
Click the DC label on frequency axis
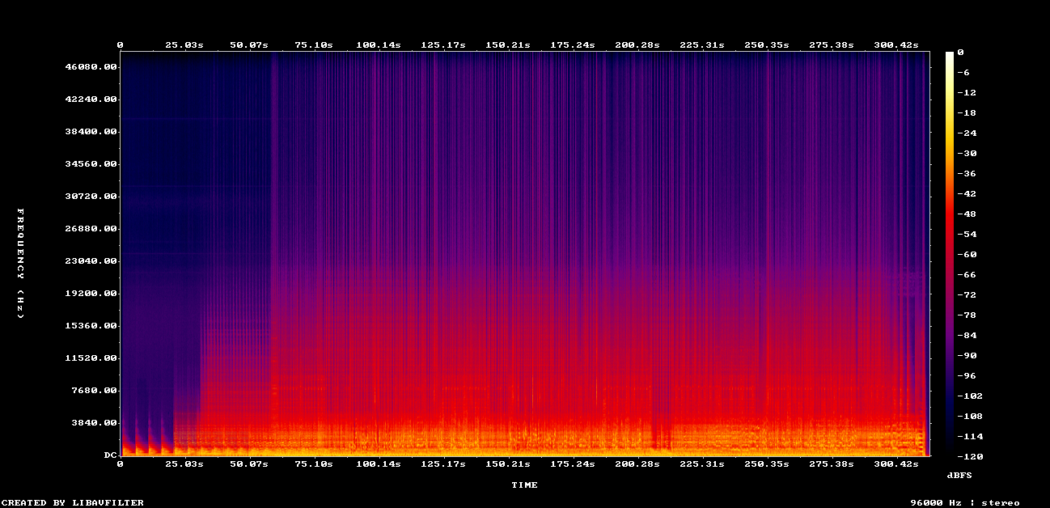(110, 455)
